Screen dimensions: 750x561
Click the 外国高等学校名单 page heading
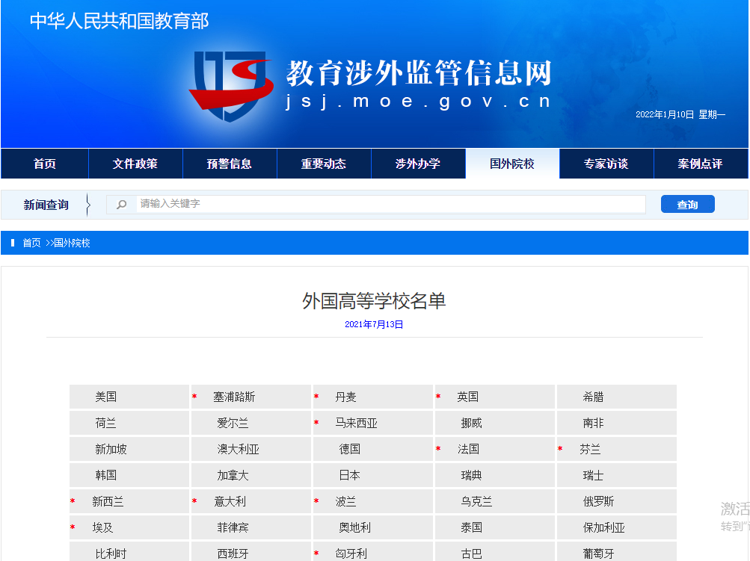pyautogui.click(x=374, y=301)
